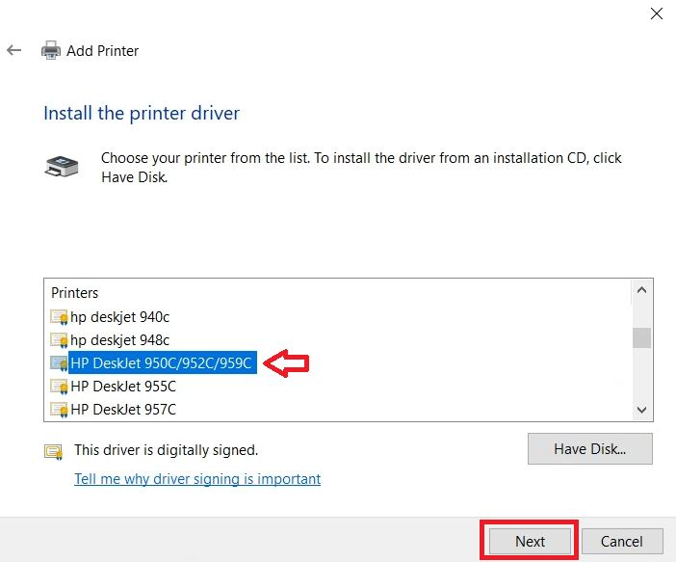Open Have Disk dialog

click(x=589, y=449)
